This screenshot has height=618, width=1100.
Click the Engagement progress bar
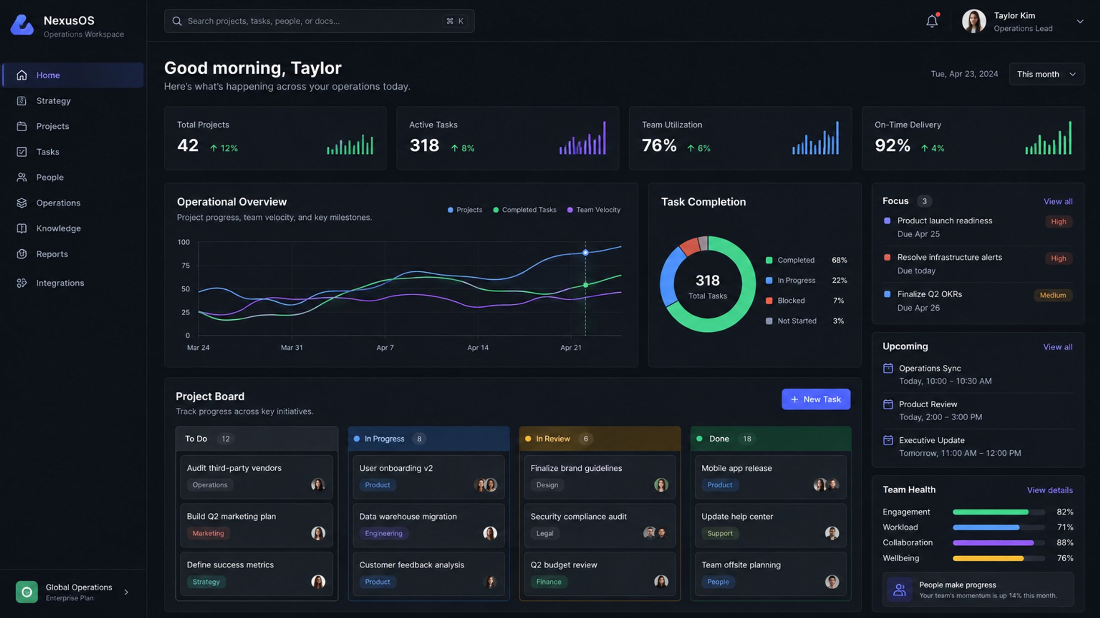click(x=999, y=512)
